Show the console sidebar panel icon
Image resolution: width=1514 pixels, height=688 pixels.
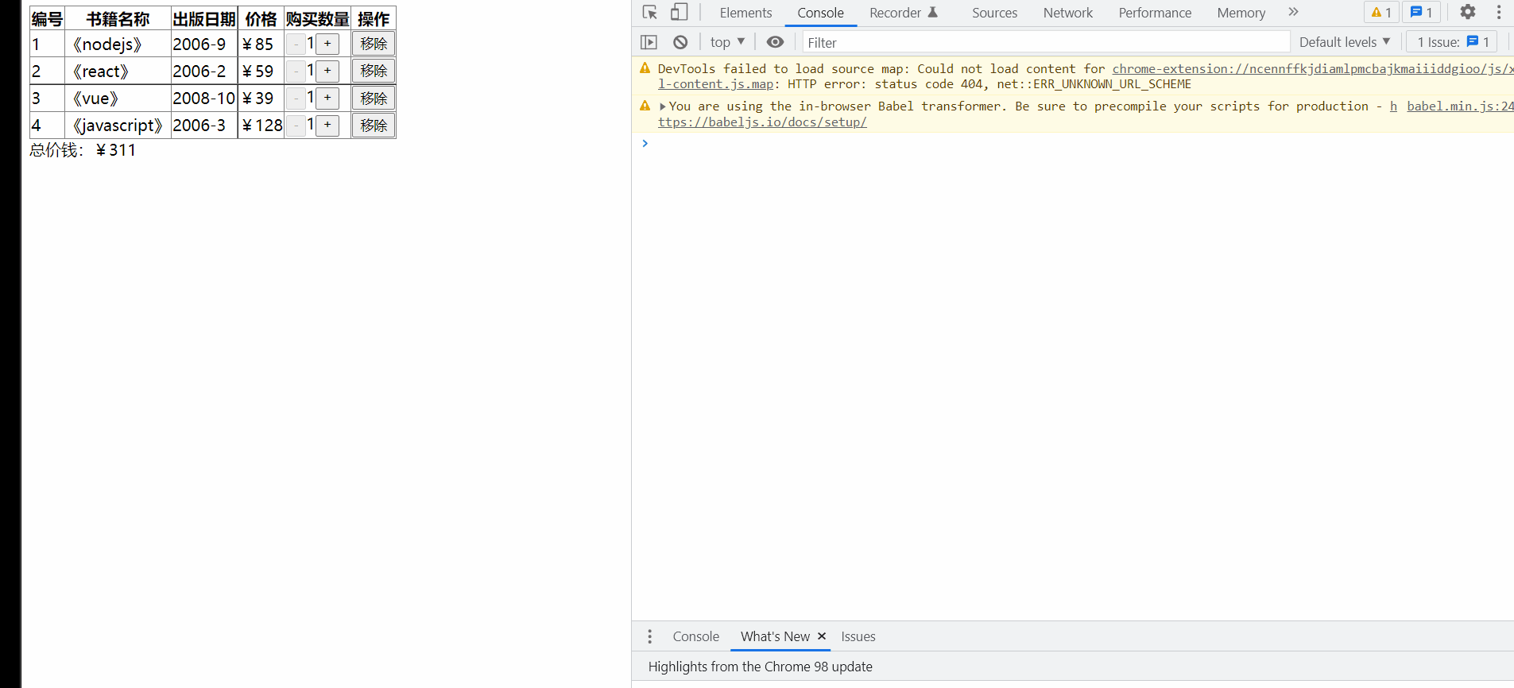point(649,42)
